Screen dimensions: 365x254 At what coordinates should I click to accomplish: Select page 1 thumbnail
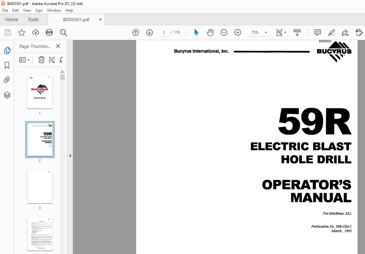[40, 92]
